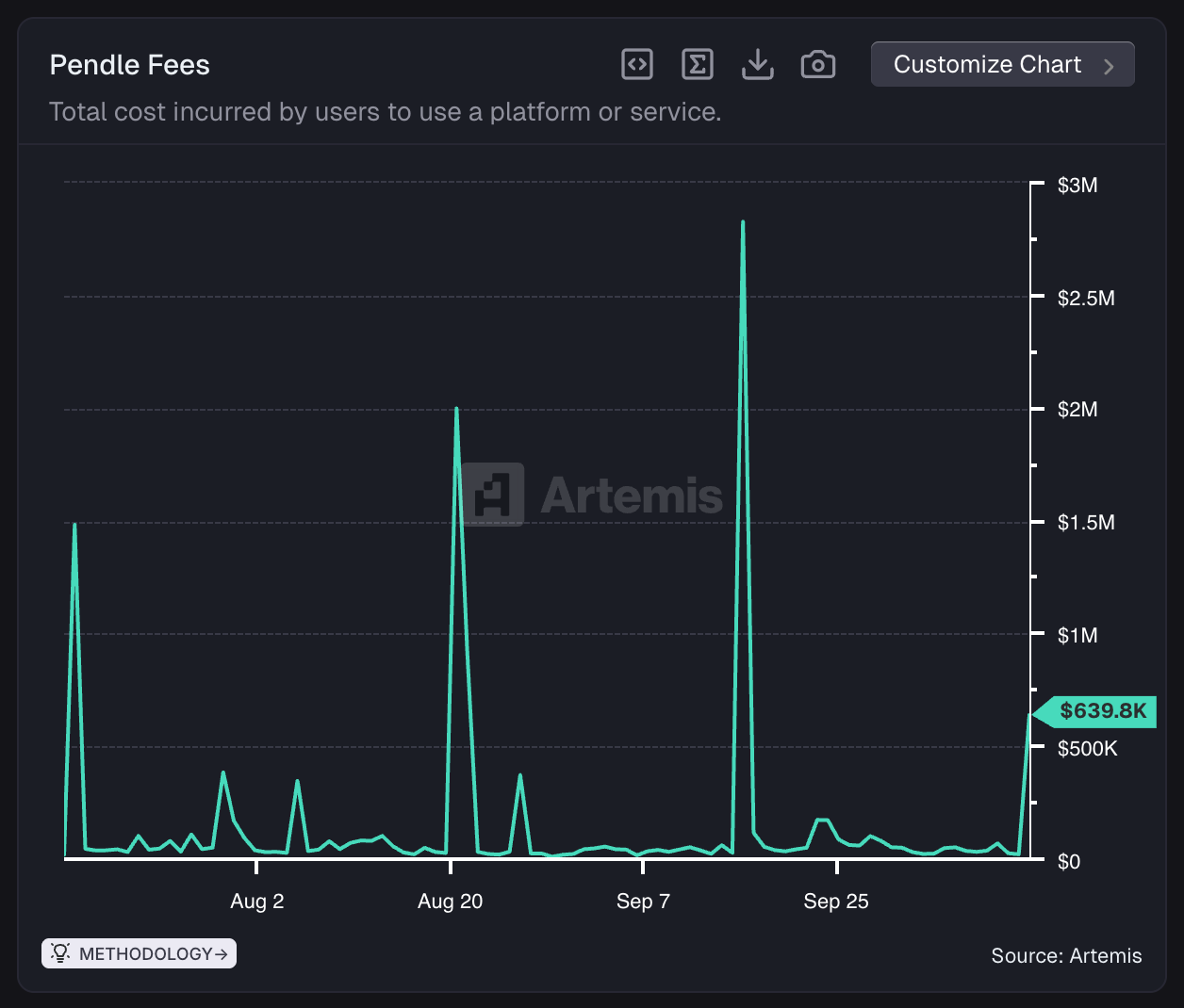Image resolution: width=1184 pixels, height=1008 pixels.
Task: Click the Sep 25 axis label
Action: tap(836, 902)
